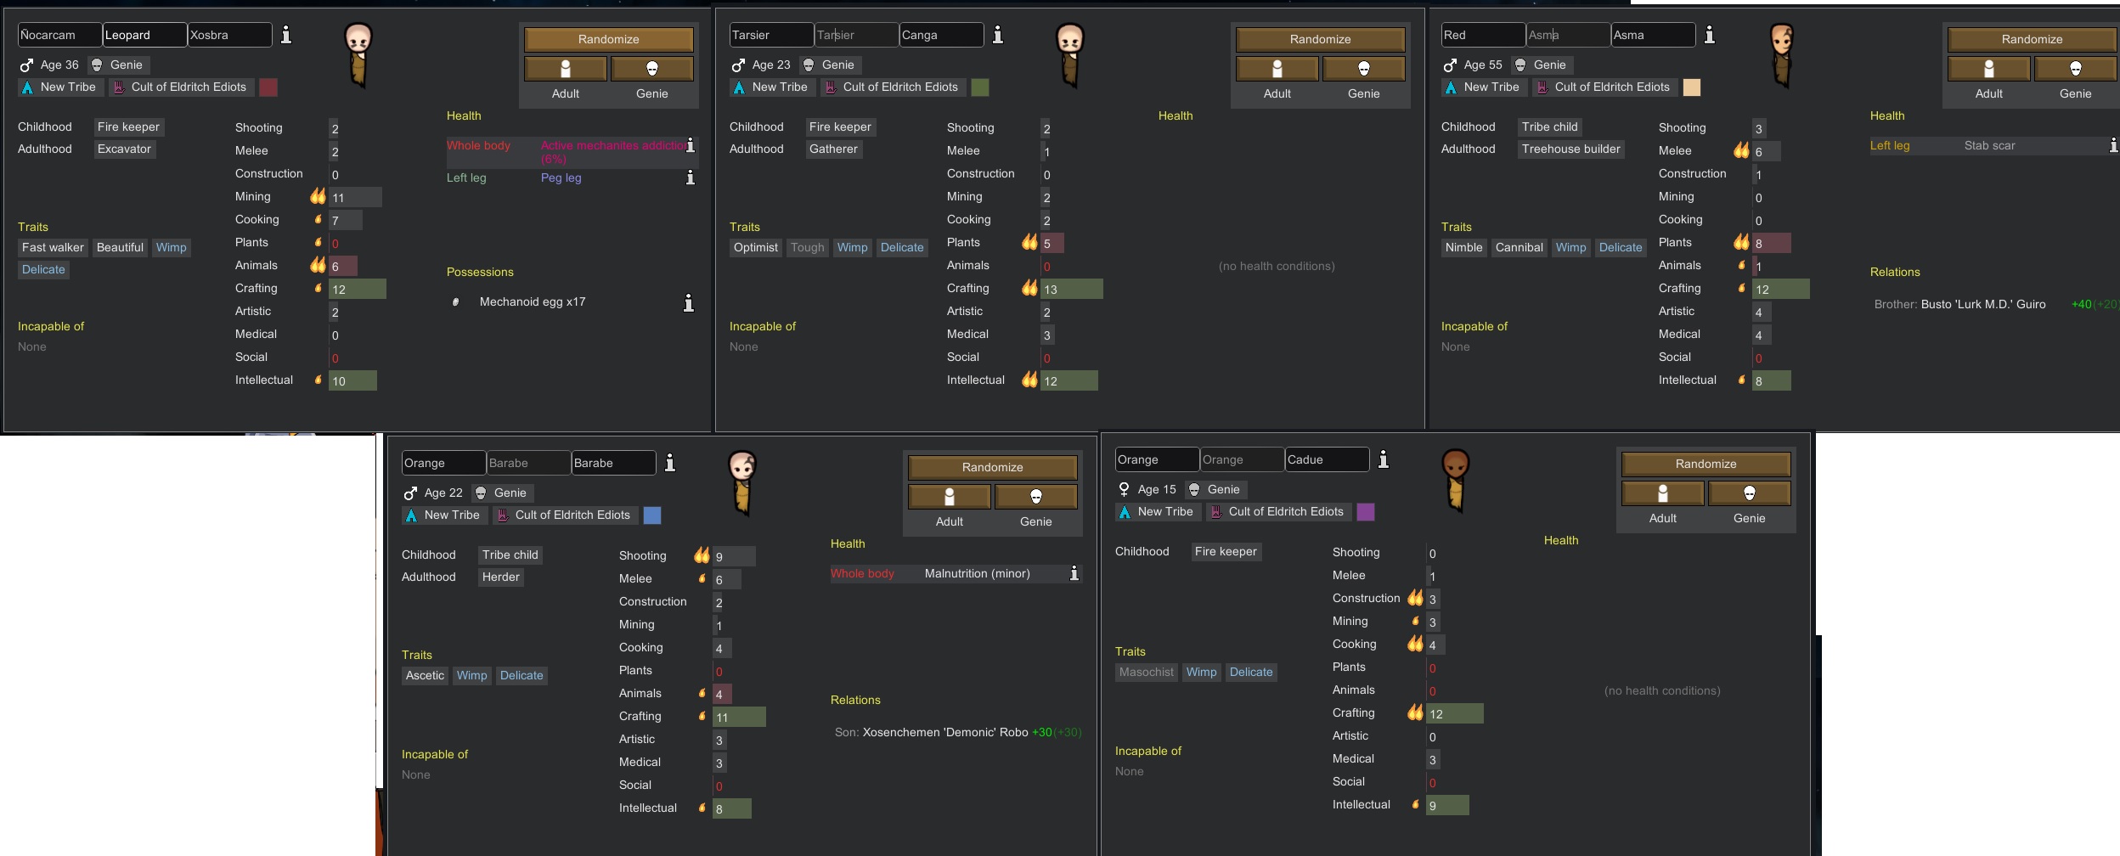
Task: Click info icon for Active mechanites addiction
Action: pos(690,146)
